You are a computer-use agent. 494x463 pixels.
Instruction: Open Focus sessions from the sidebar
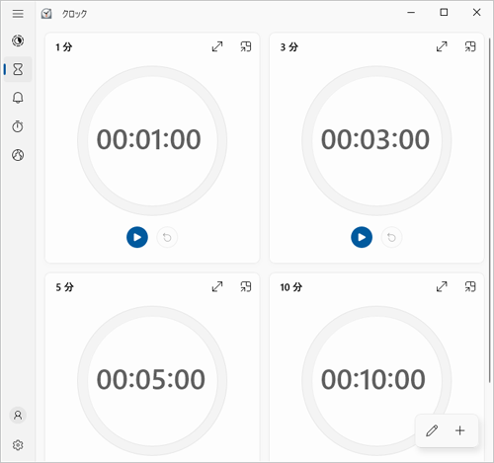click(18, 40)
